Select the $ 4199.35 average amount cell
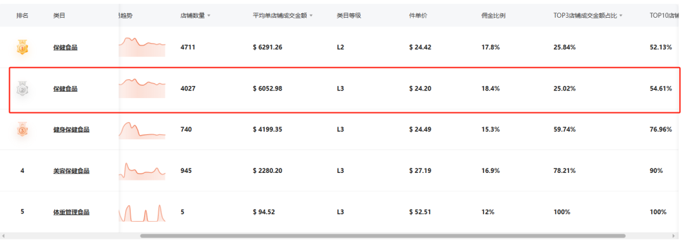The image size is (686, 240). tap(267, 130)
